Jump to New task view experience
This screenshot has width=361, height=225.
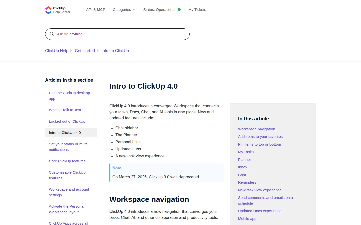pyautogui.click(x=260, y=190)
